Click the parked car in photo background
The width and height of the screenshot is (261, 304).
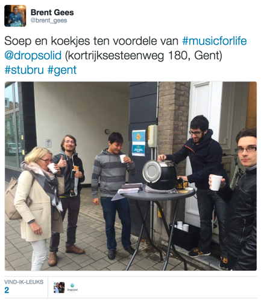coord(13,149)
